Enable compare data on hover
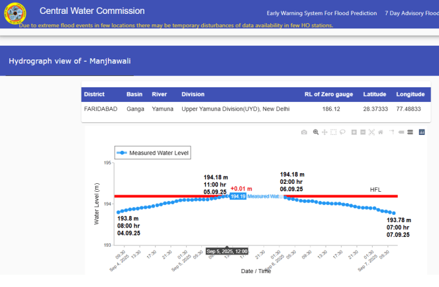The image size is (439, 287). click(410, 132)
